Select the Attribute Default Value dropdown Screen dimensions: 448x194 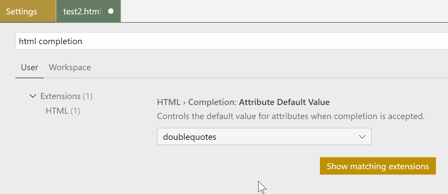click(264, 136)
